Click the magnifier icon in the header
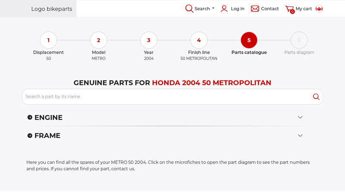Viewport: 345px width, 194px height. coord(189,9)
